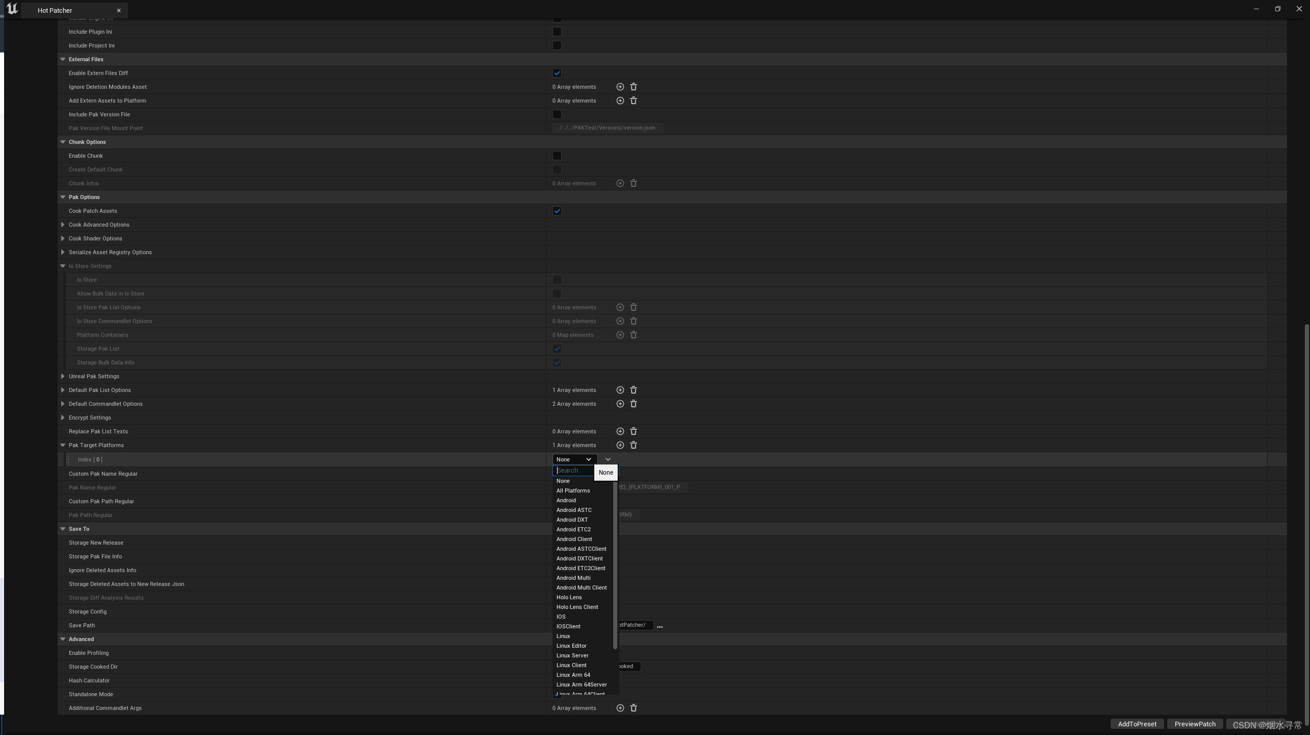Click the Save Path browse ellipsis button
The width and height of the screenshot is (1310, 735).
coord(660,626)
